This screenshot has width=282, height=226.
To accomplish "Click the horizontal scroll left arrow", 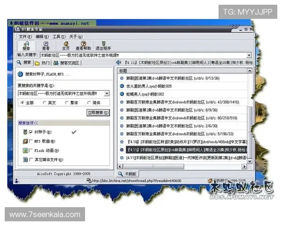I will (120, 167).
